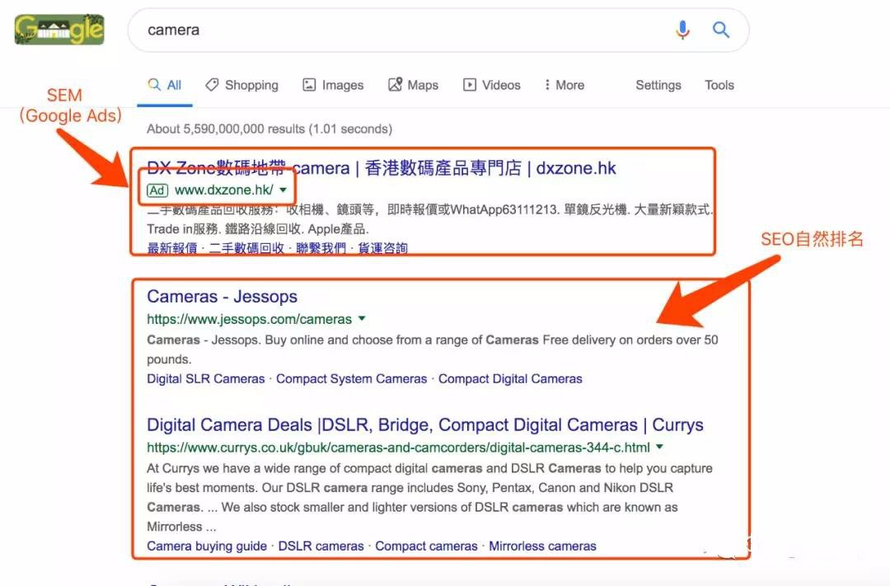The height and width of the screenshot is (586, 890).
Task: Click the Currys description snippet text
Action: click(x=429, y=498)
